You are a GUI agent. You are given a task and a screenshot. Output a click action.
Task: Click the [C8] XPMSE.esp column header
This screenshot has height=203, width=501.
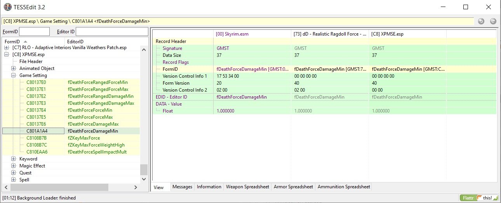(408, 34)
